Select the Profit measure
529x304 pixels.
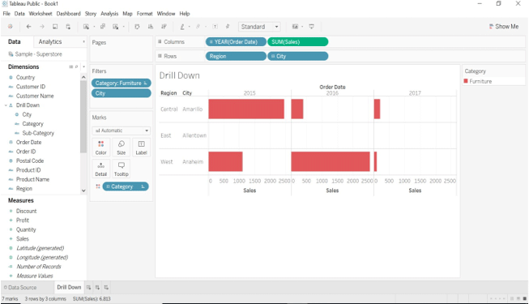pos(23,221)
